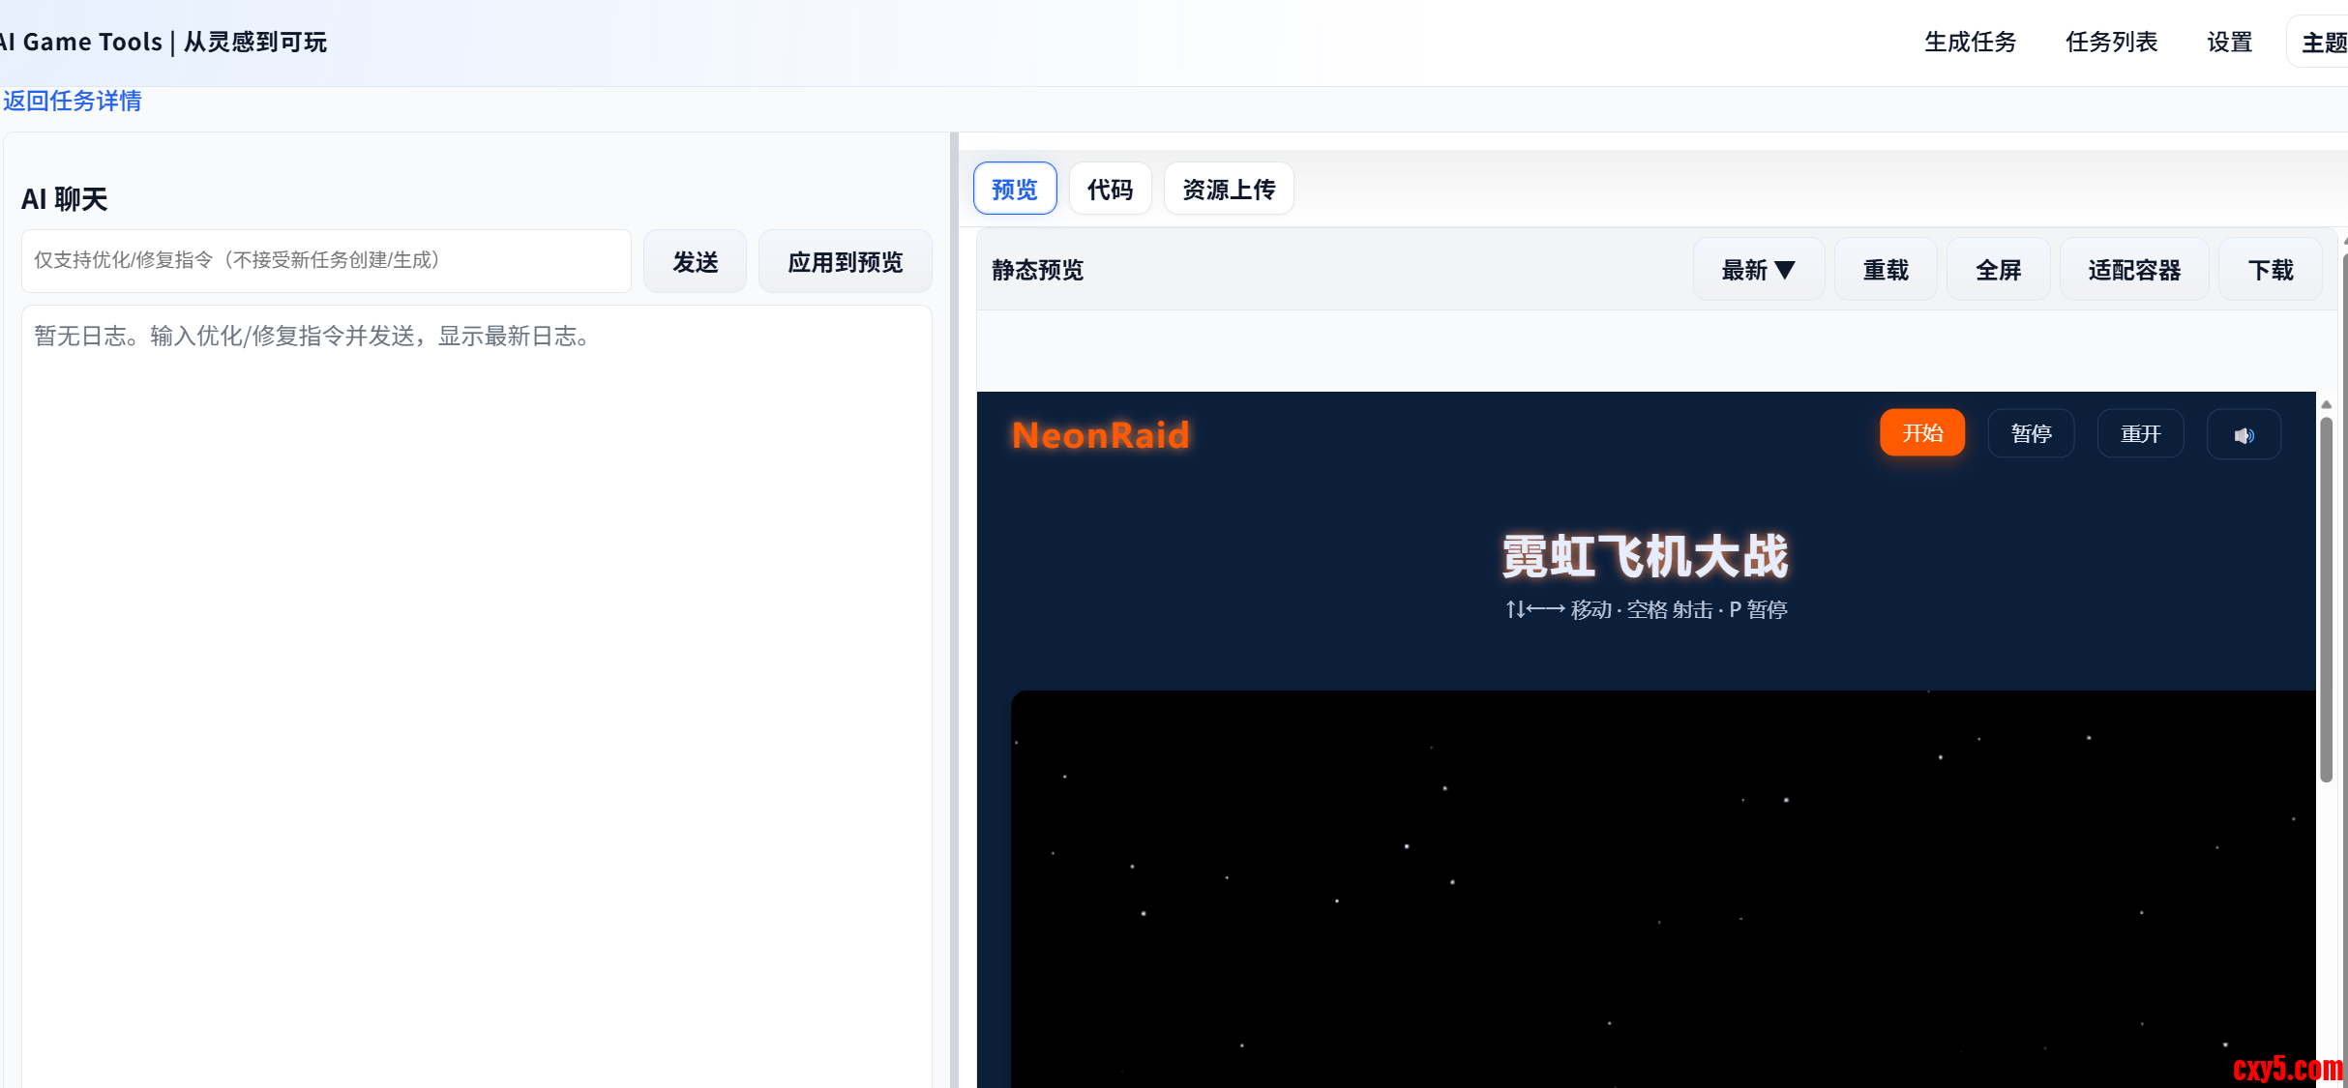The image size is (2348, 1088).
Task: Click the AI chat instruction input field
Action: 326,260
